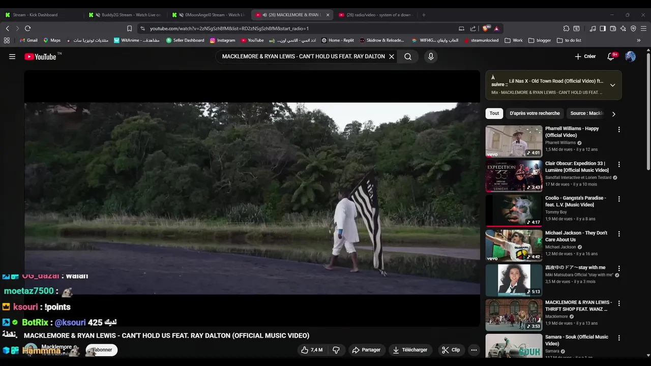Open the Brave Rewards triangle icon
Viewport: 651px width, 366px height.
496,28
